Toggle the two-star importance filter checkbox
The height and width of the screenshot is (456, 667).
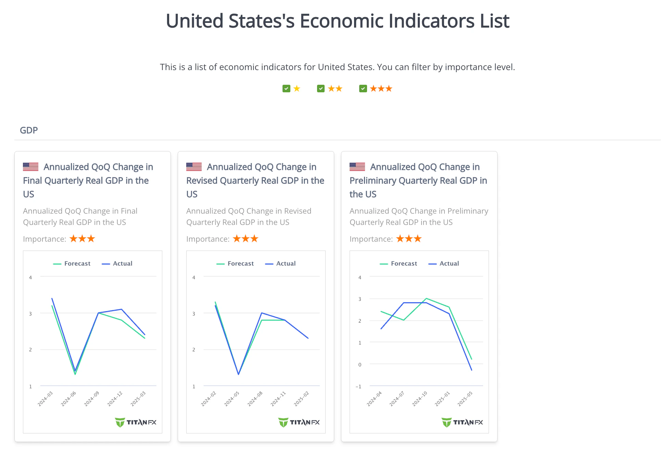coord(321,88)
